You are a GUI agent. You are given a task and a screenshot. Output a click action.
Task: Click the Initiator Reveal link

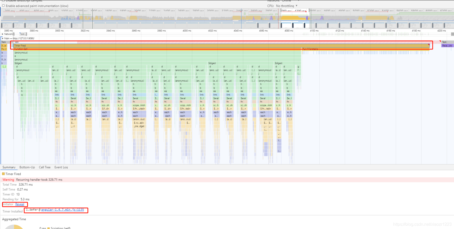point(20,204)
